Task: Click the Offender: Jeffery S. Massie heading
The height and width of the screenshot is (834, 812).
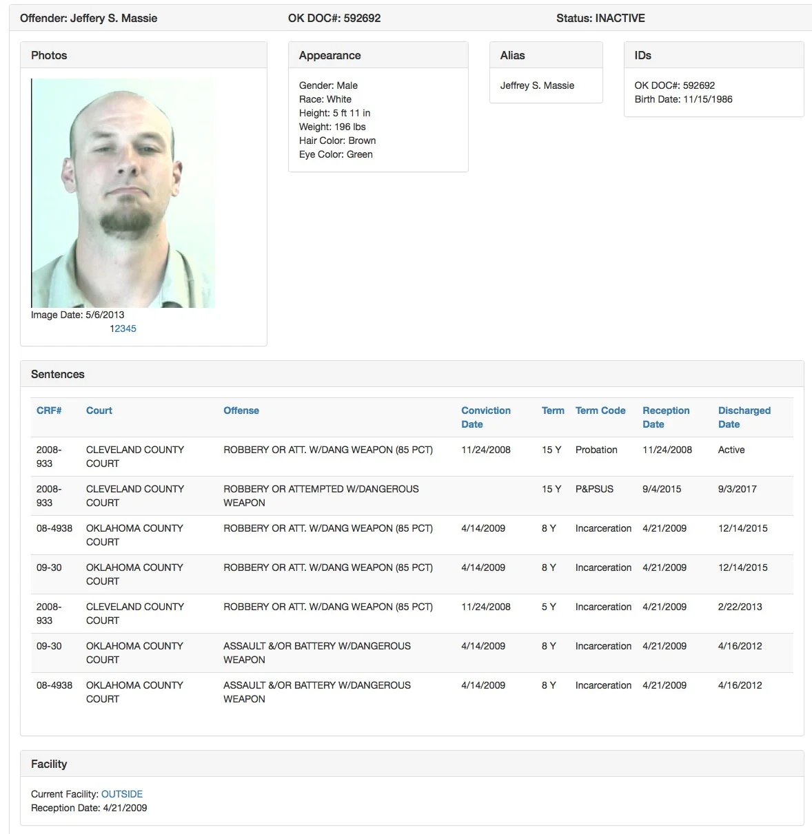Action: (89, 18)
